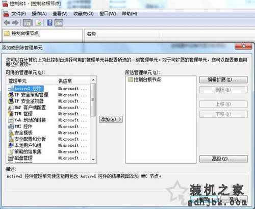Image resolution: width=255 pixels, height=209 pixels.
Task: Toggle show/hide console tree toolbar icon
Action: pyautogui.click(x=27, y=22)
